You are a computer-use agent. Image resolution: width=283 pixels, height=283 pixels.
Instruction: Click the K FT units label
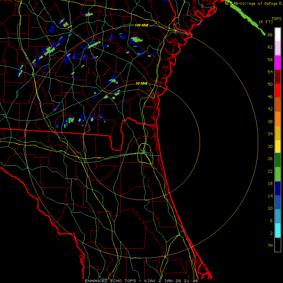pyautogui.click(x=266, y=22)
